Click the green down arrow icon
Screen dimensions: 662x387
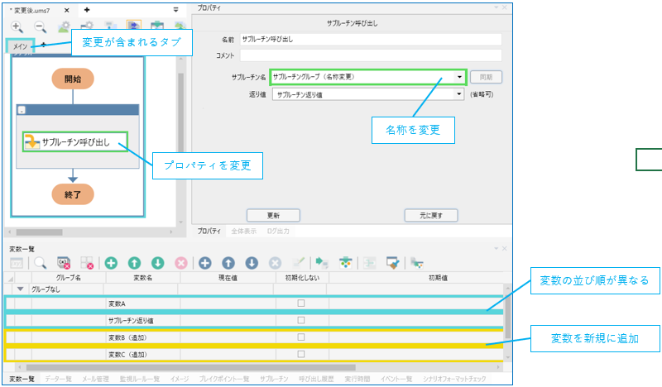tap(157, 263)
